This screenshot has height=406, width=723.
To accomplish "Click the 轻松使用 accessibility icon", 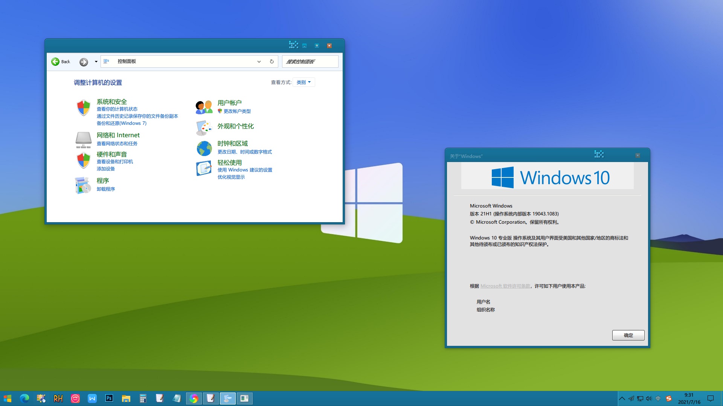I will pyautogui.click(x=204, y=168).
